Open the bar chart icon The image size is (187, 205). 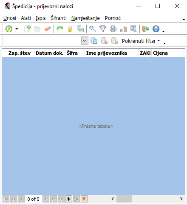[123, 29]
